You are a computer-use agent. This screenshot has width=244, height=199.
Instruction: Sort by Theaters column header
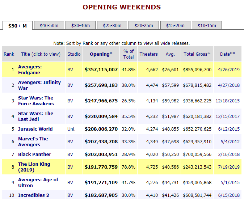tap(149, 54)
